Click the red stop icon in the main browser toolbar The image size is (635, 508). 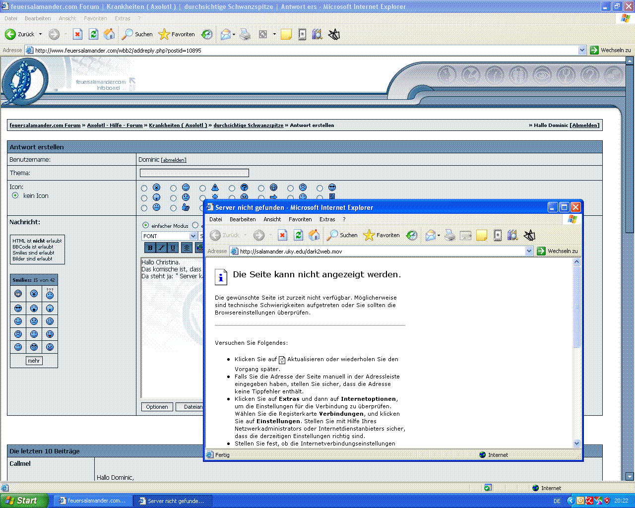click(x=77, y=34)
